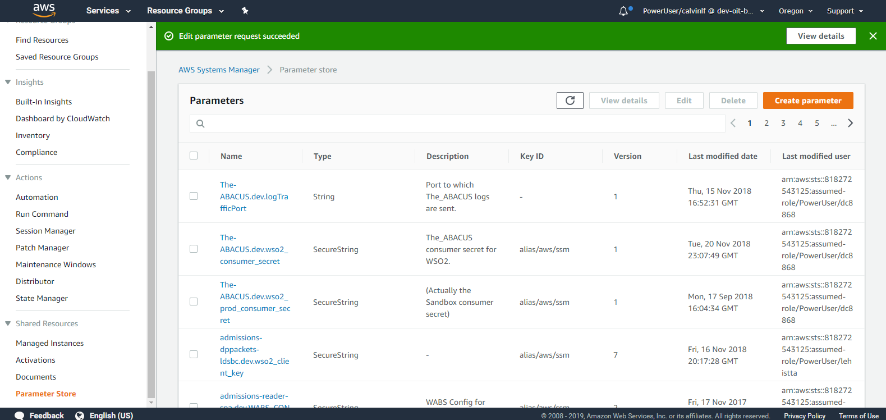886x420 pixels.
Task: Open the Oregon region dropdown
Action: [x=795, y=11]
